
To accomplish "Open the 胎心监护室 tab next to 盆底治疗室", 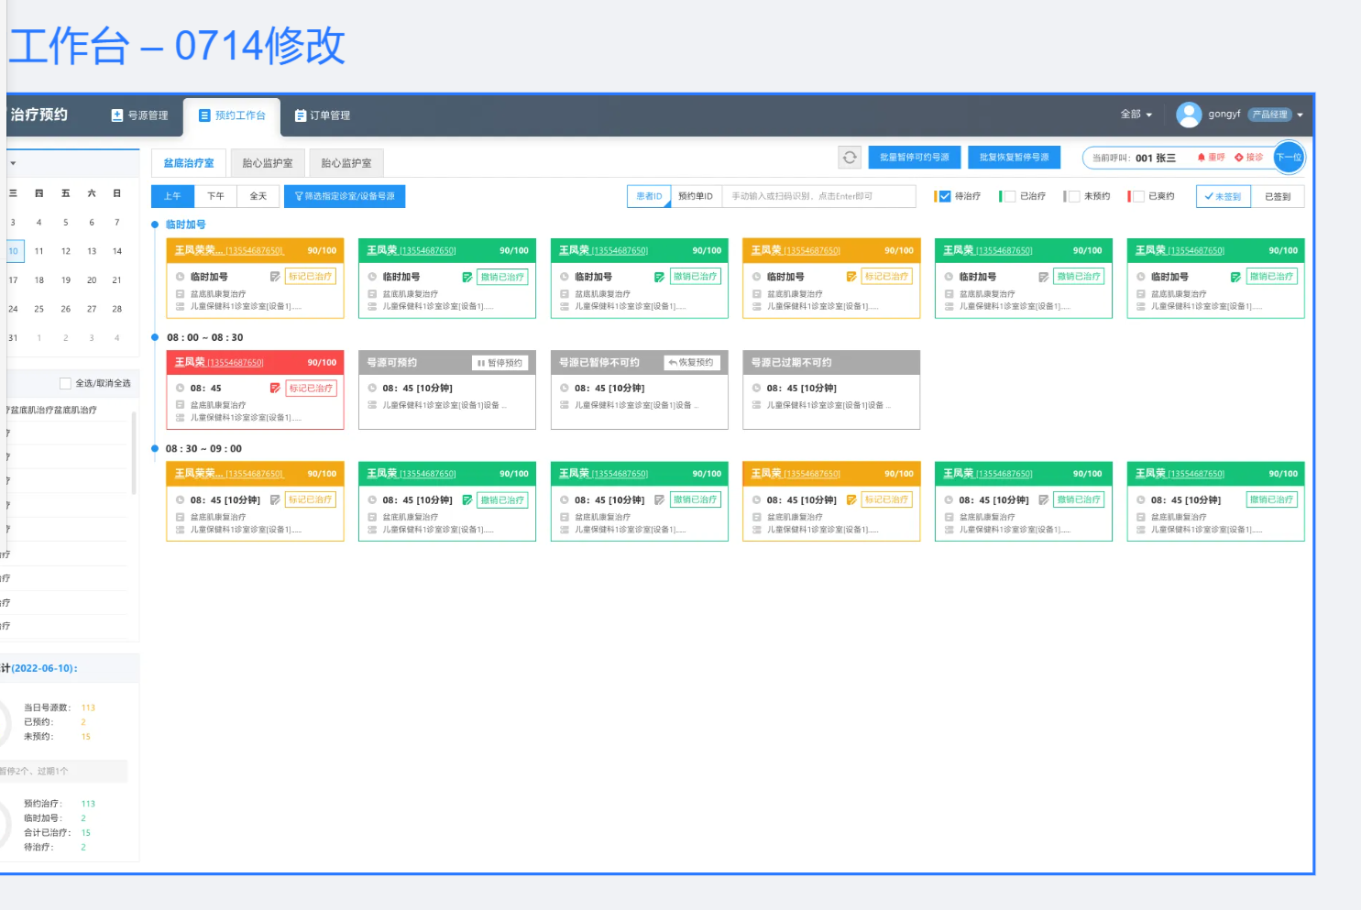I will (268, 163).
